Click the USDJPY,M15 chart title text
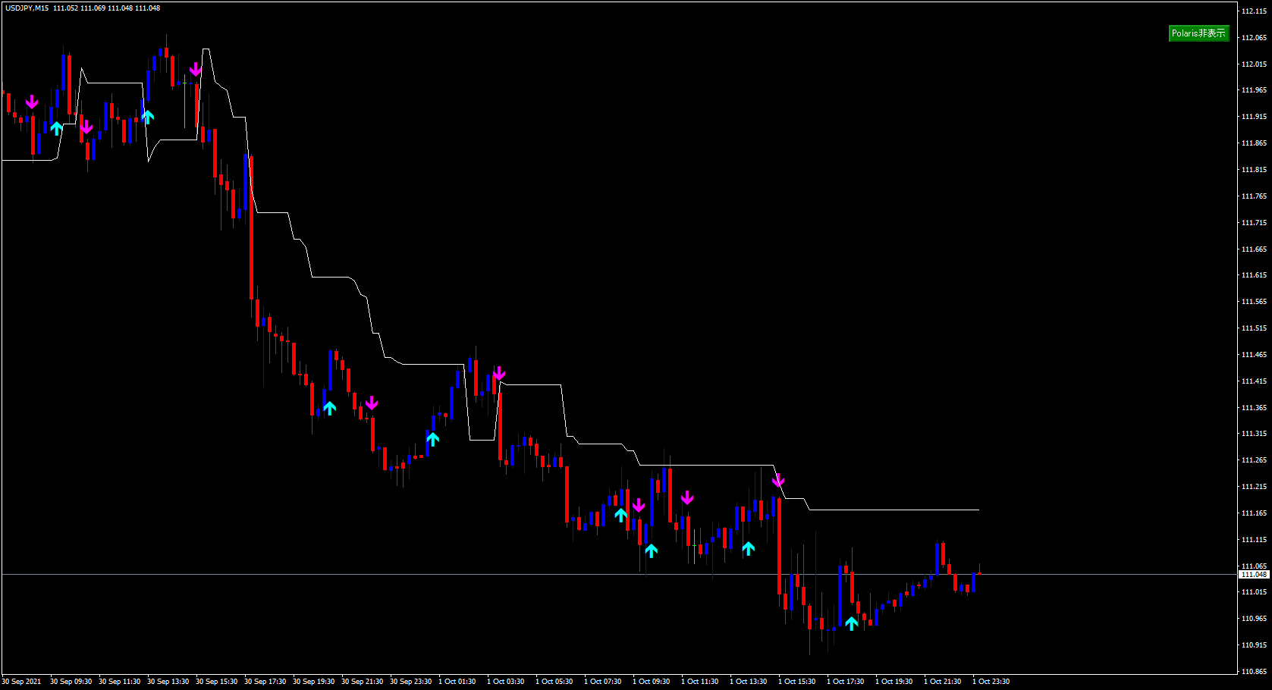Image resolution: width=1272 pixels, height=690 pixels. [x=27, y=8]
